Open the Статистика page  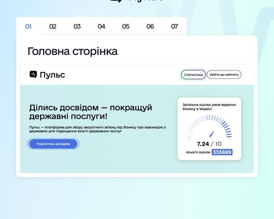193,75
